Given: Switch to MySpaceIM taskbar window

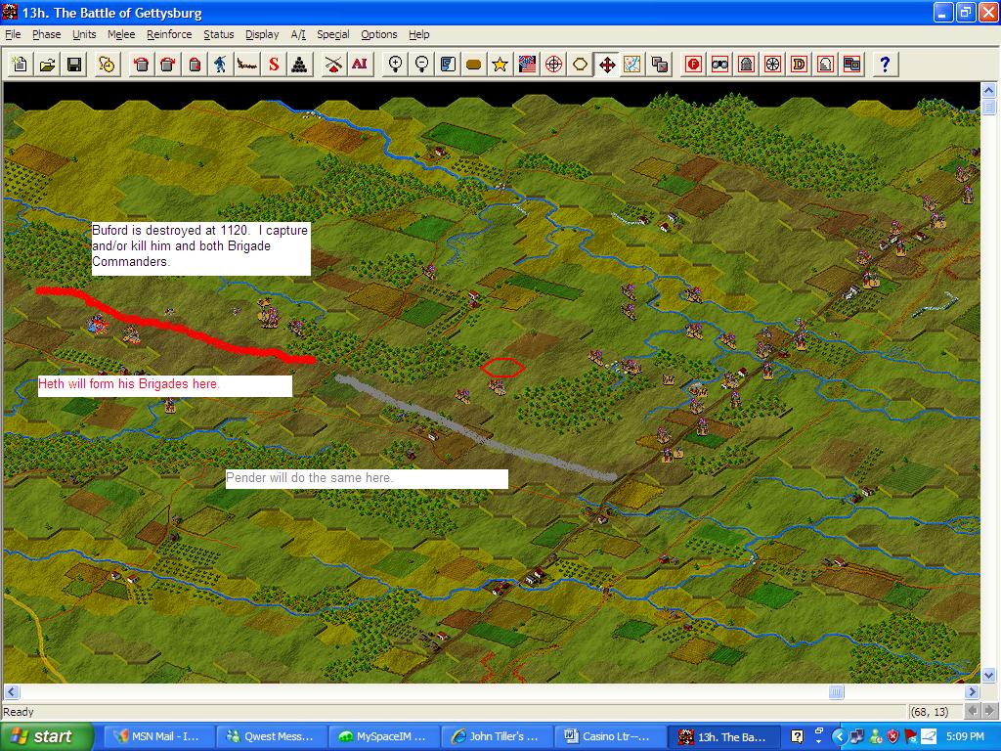Looking at the screenshot, I should point(384,736).
